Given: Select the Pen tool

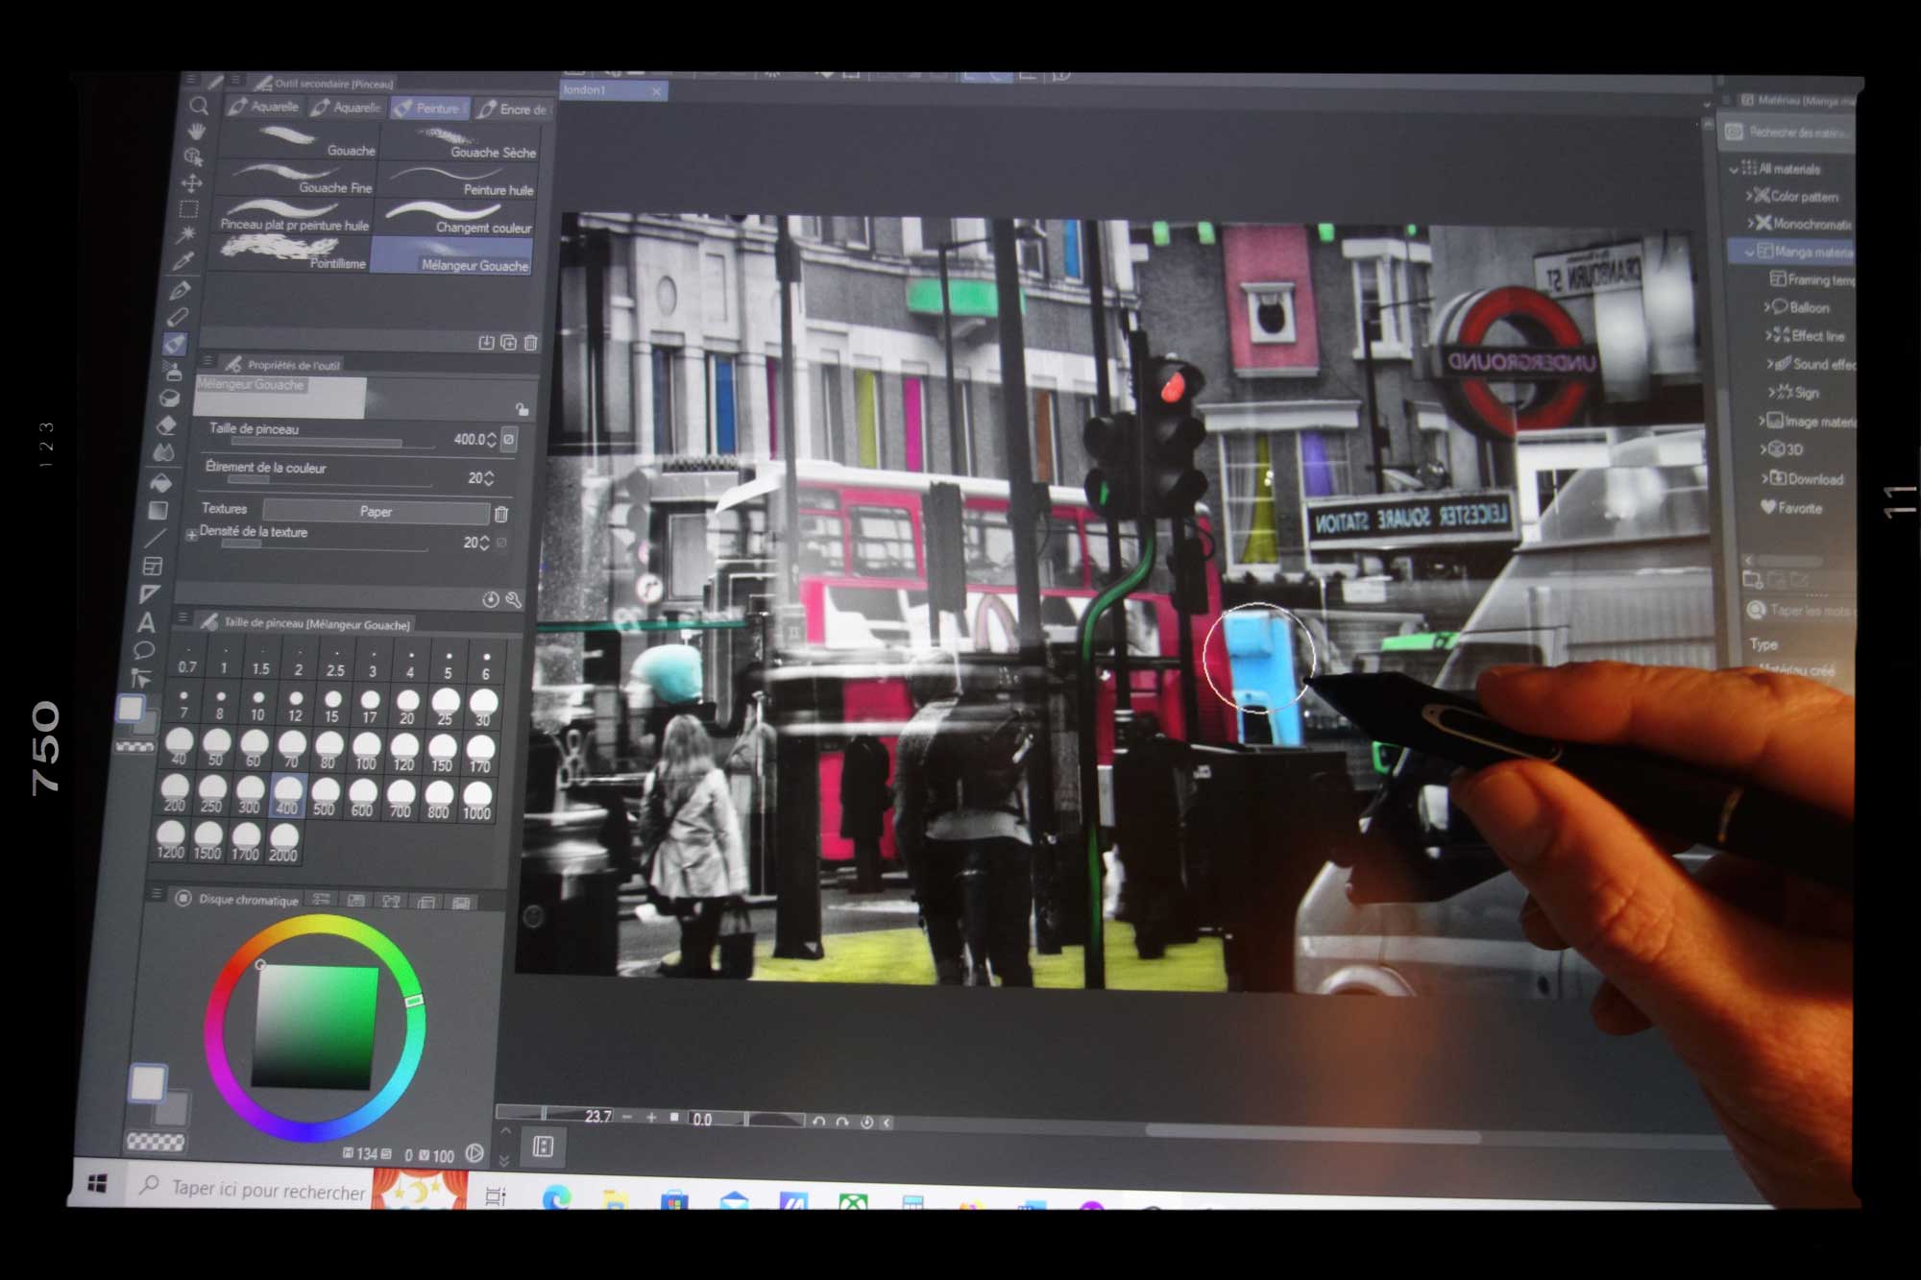Looking at the screenshot, I should 181,289.
